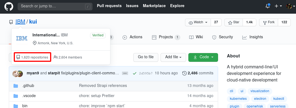Image resolution: width=296 pixels, height=108 pixels.
Task: Open Issues in top navigation
Action: 132,6
